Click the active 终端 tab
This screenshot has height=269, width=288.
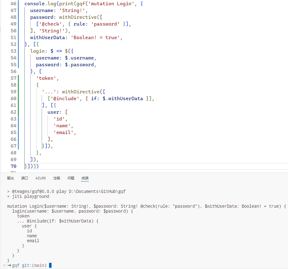[x=85, y=178]
